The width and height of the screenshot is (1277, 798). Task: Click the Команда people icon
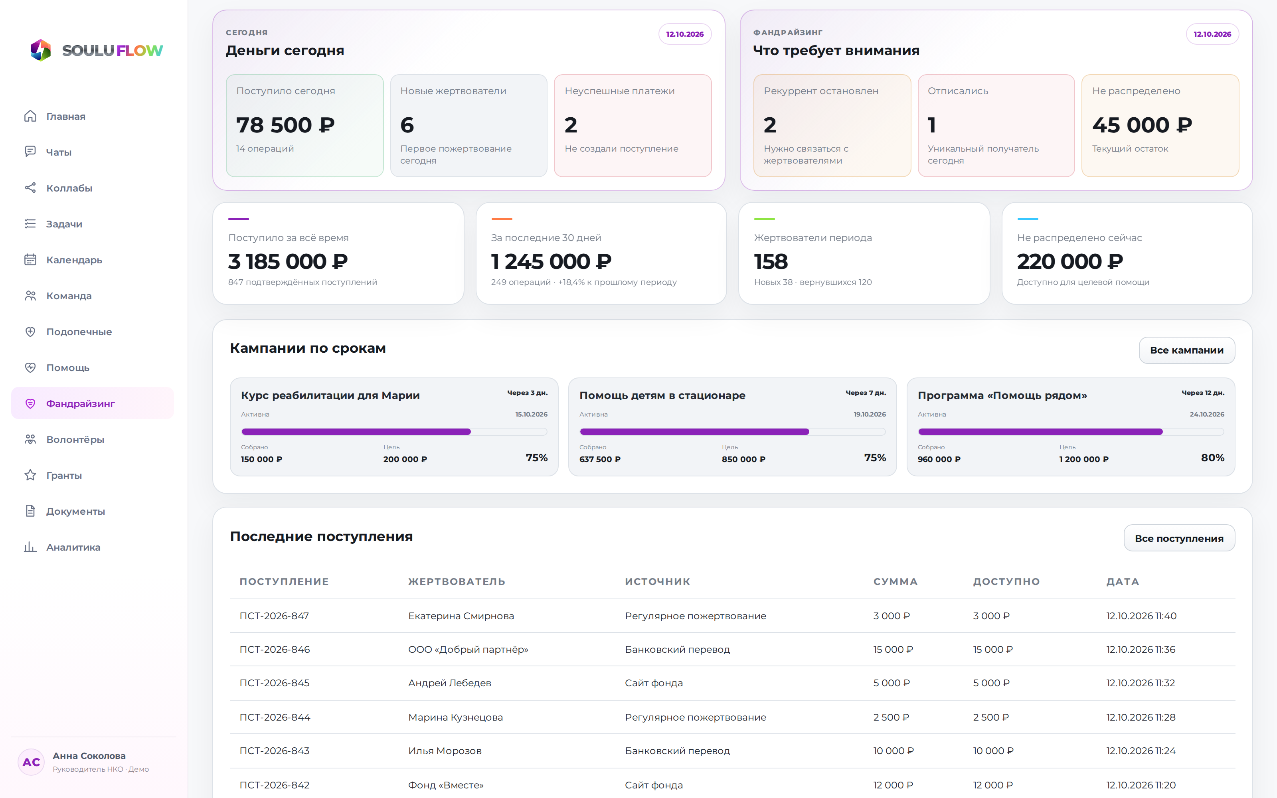(x=30, y=296)
